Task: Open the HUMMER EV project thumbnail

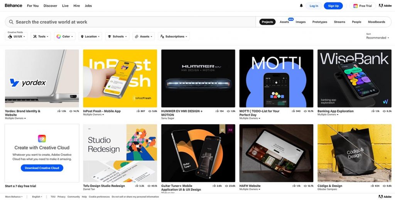Action: [198, 79]
